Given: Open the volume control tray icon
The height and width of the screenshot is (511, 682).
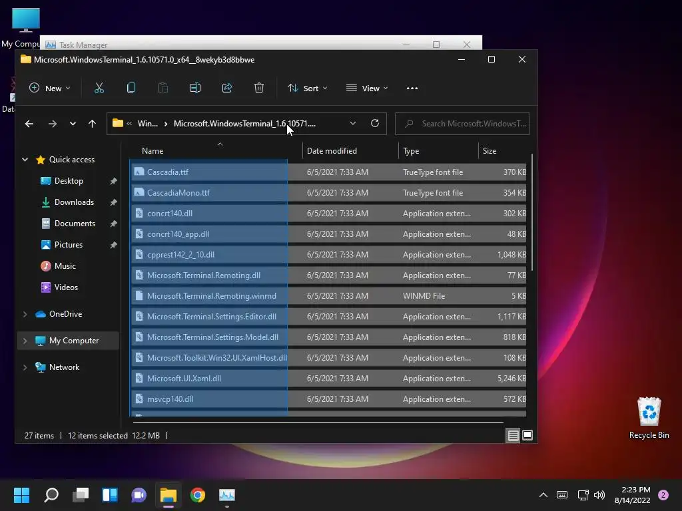Looking at the screenshot, I should 599,495.
